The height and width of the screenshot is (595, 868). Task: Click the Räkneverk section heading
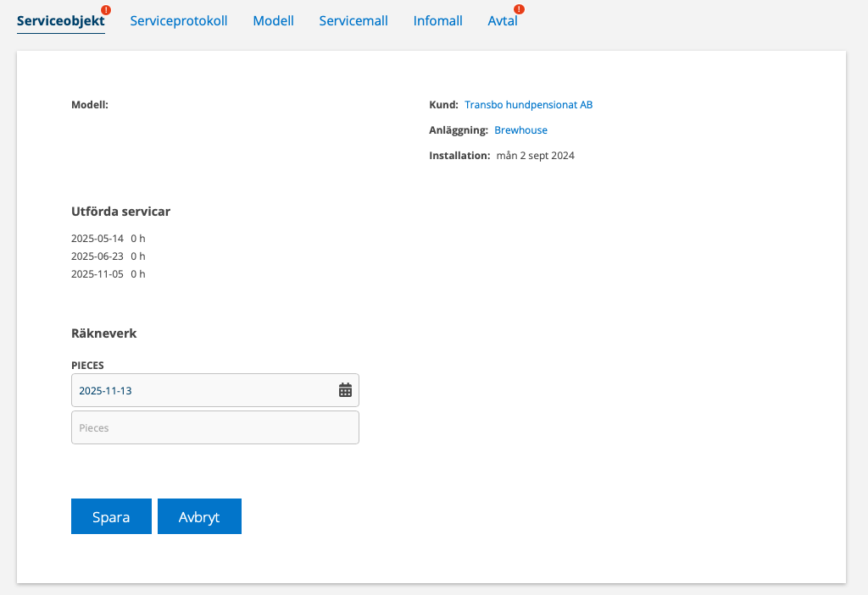pyautogui.click(x=103, y=333)
